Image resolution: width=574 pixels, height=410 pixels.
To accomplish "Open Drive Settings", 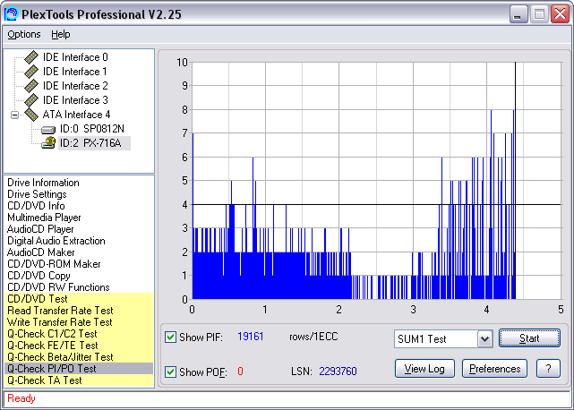I will click(x=37, y=194).
